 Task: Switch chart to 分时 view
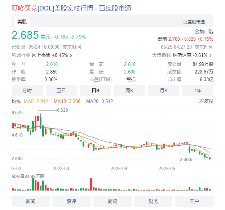click(27, 90)
